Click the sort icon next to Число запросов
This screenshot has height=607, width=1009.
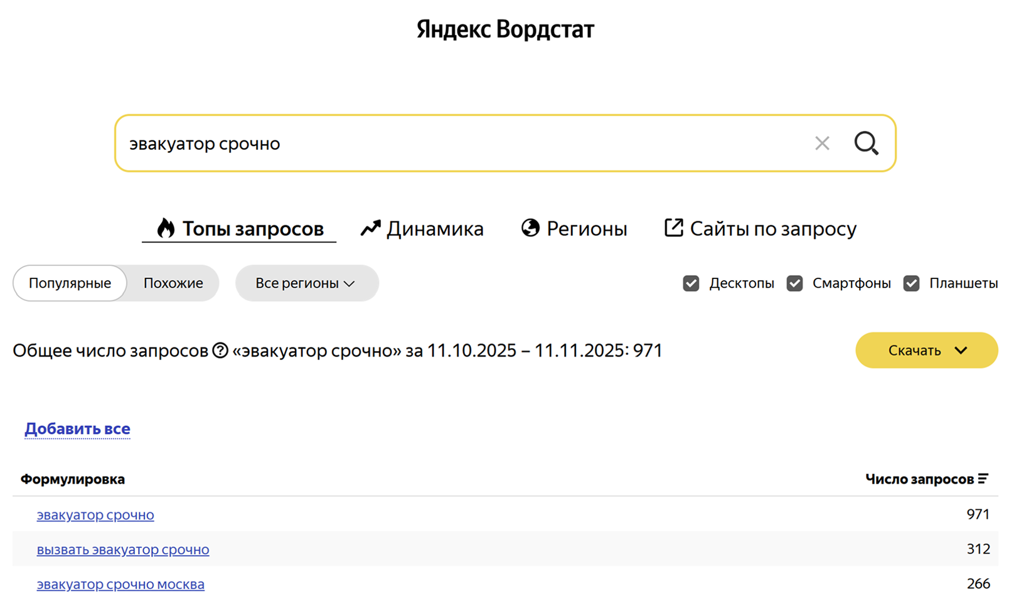pos(982,478)
